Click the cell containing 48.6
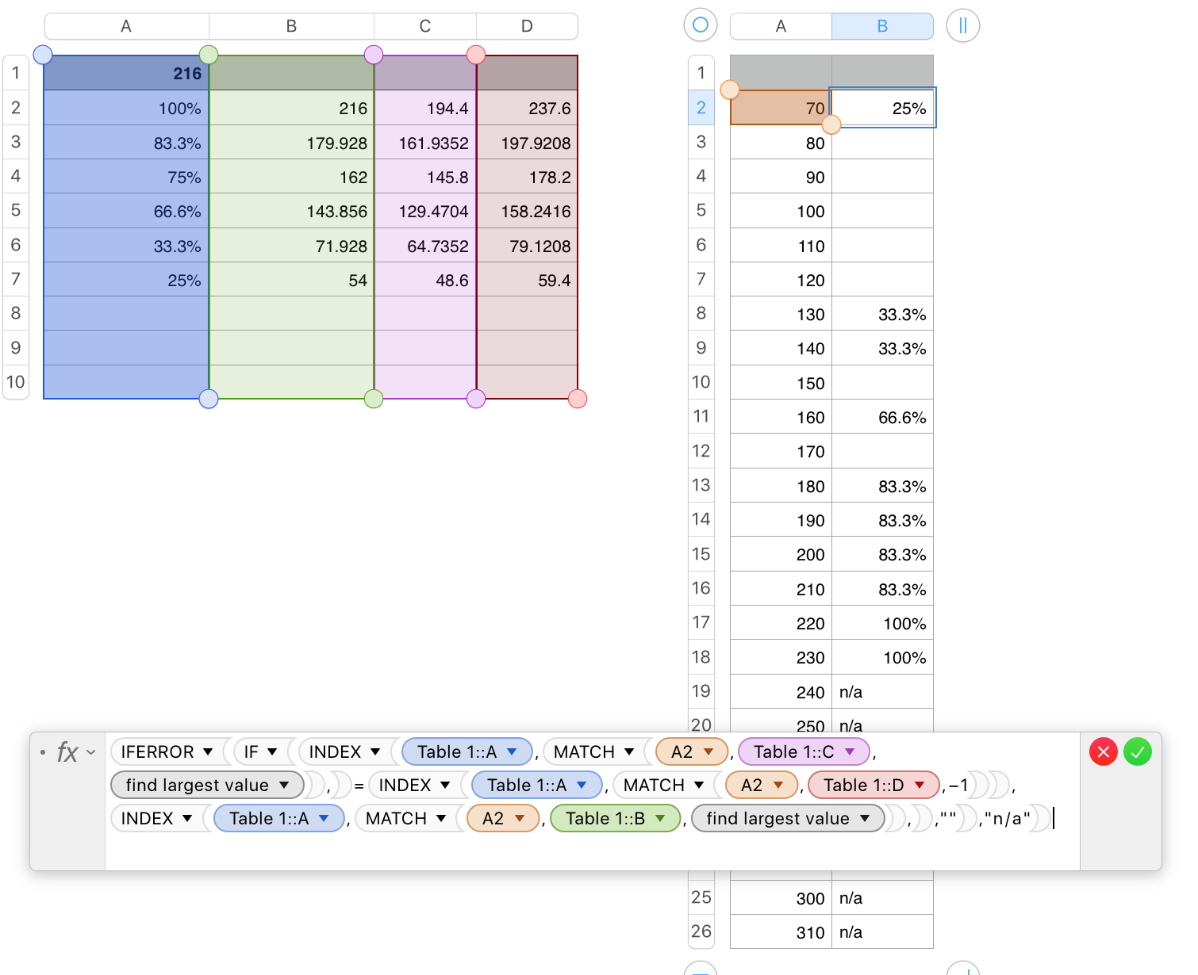Image resolution: width=1198 pixels, height=975 pixels. pos(425,280)
